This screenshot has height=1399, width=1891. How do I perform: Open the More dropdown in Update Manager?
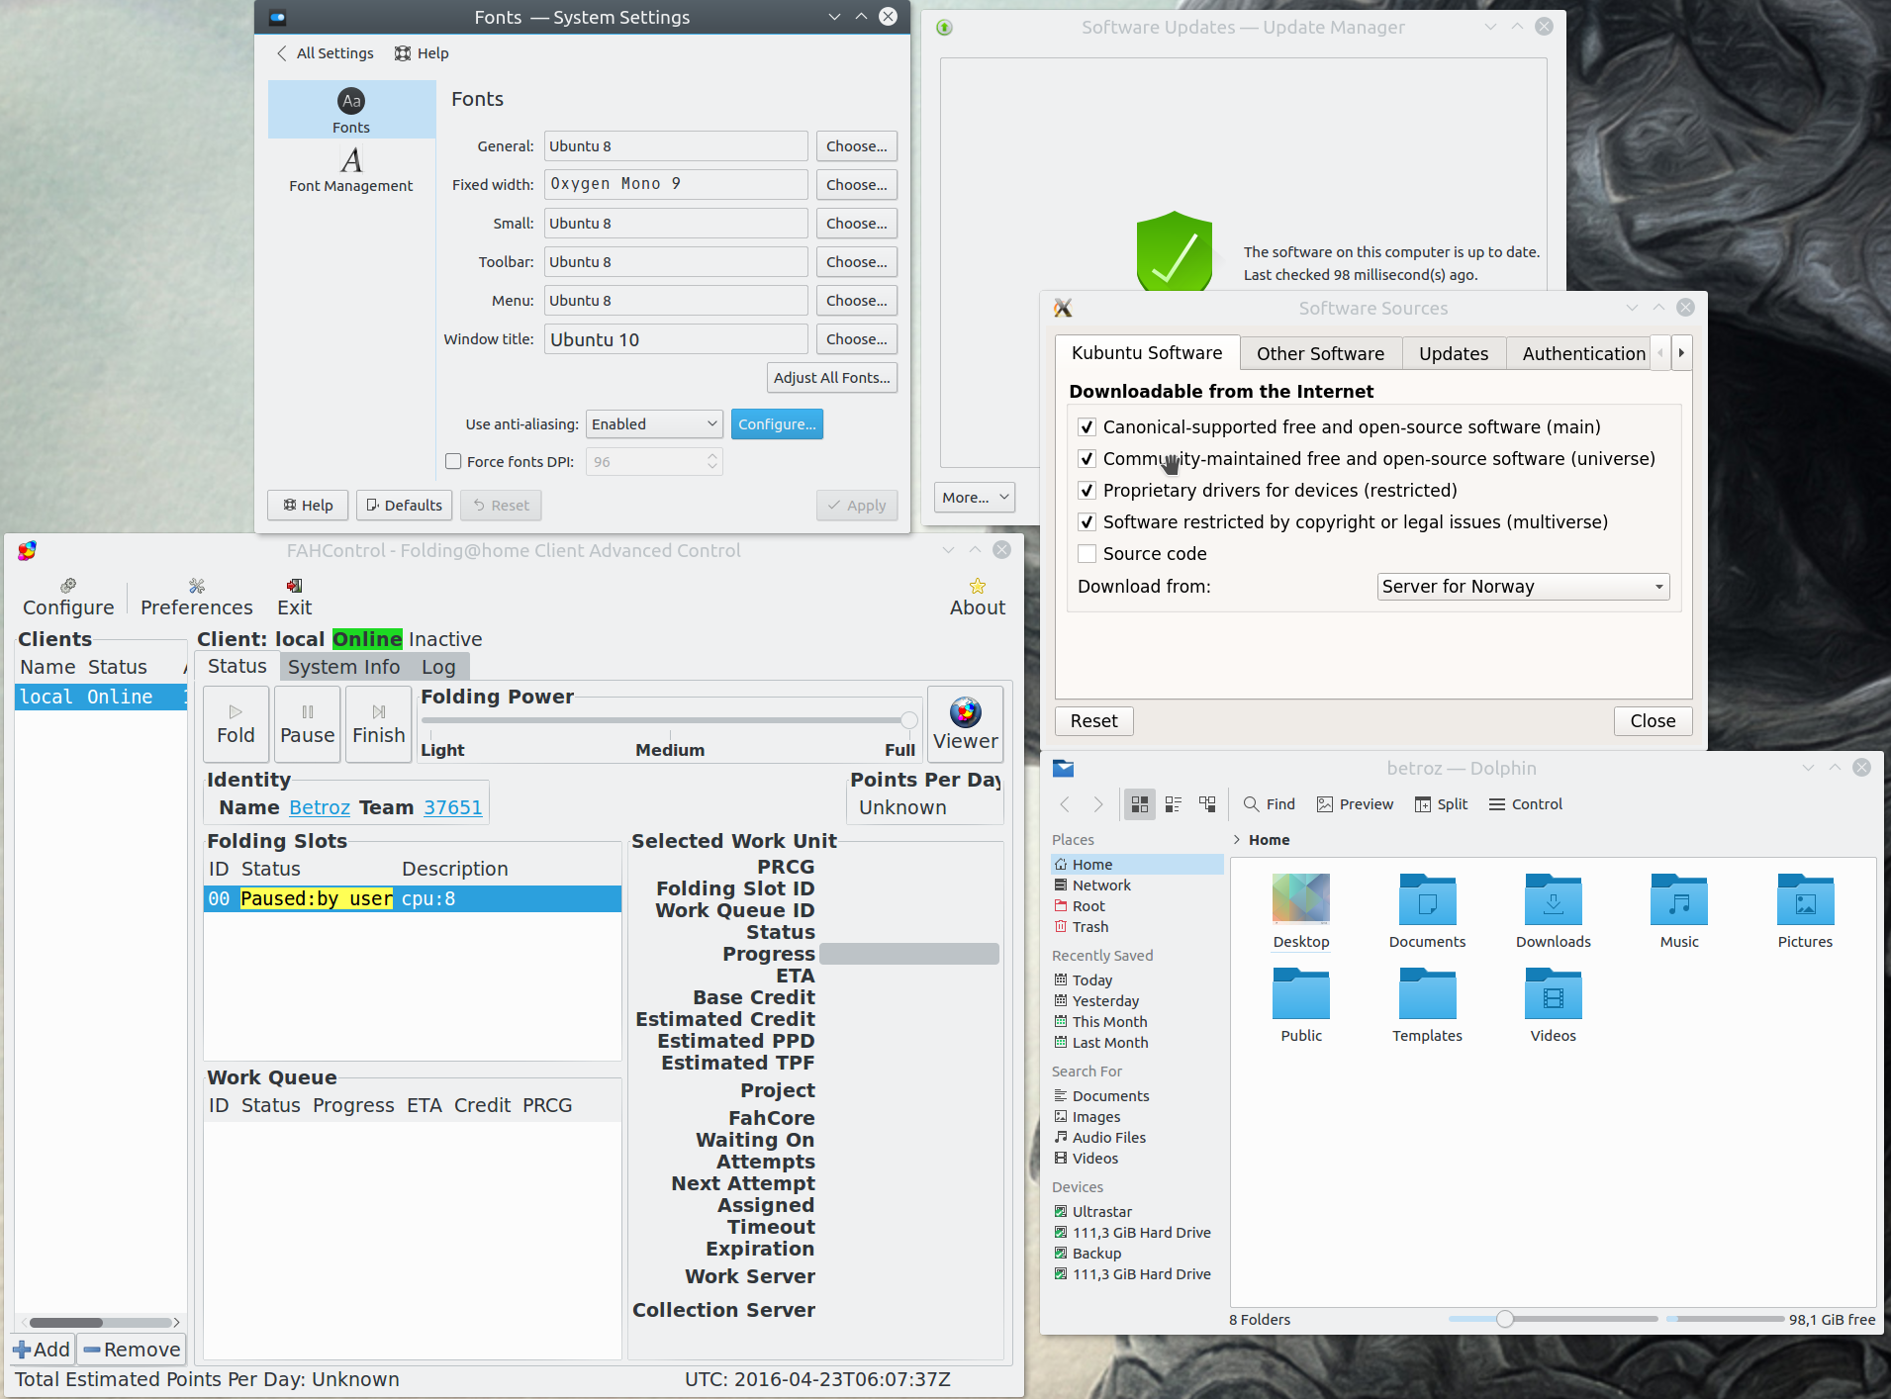pos(975,498)
